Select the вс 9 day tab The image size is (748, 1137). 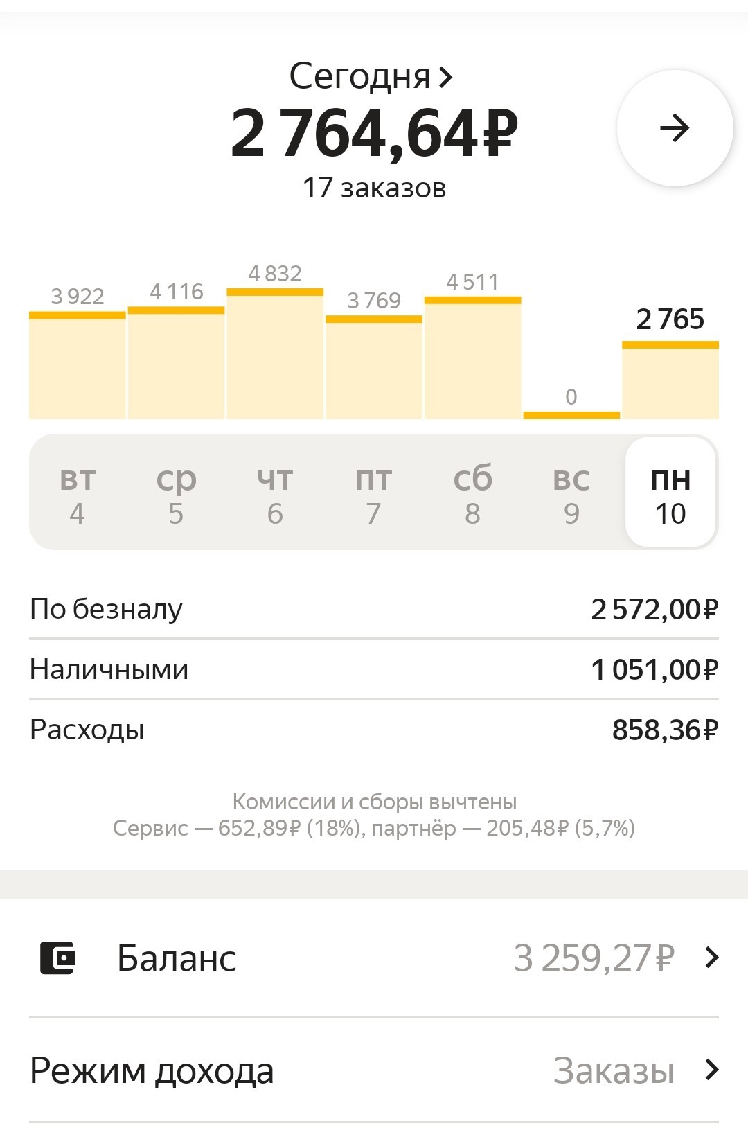click(571, 493)
